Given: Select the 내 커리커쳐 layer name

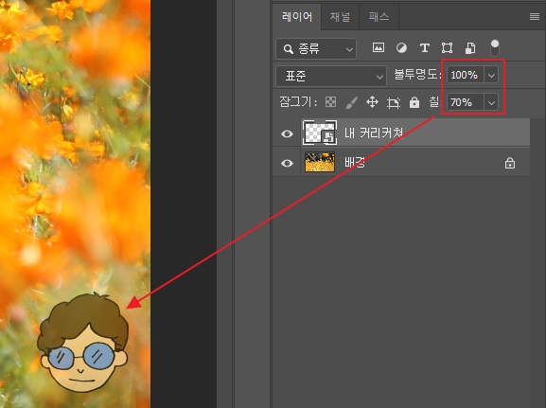Looking at the screenshot, I should (374, 133).
